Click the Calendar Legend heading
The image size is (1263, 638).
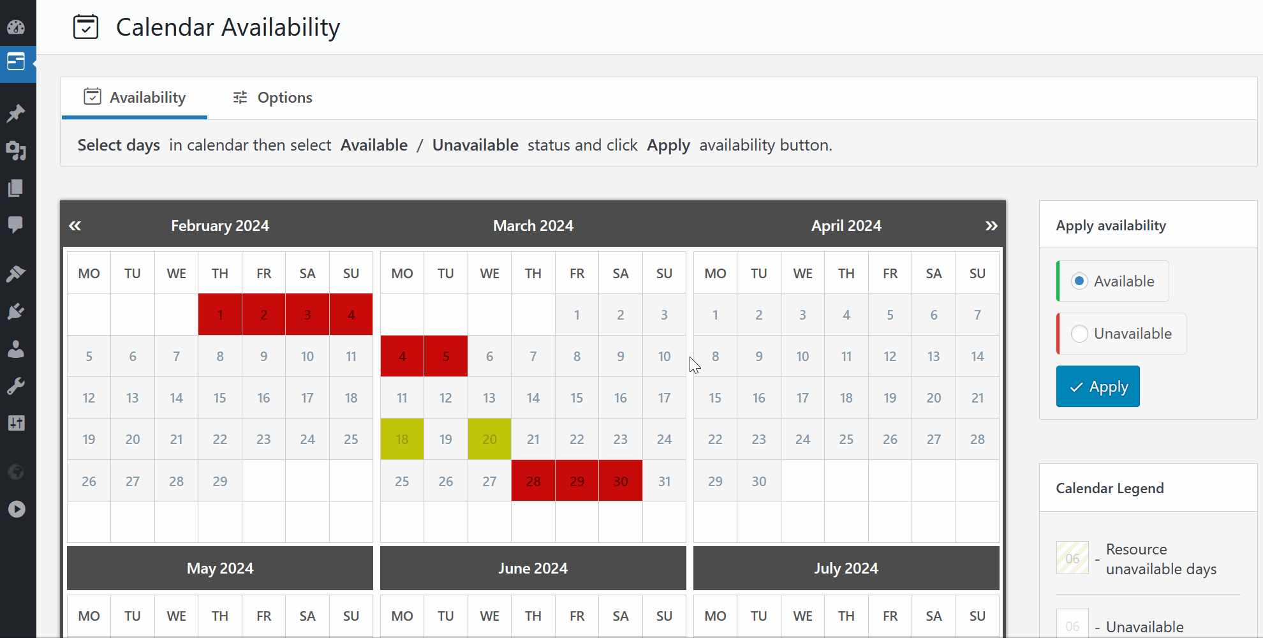1110,488
